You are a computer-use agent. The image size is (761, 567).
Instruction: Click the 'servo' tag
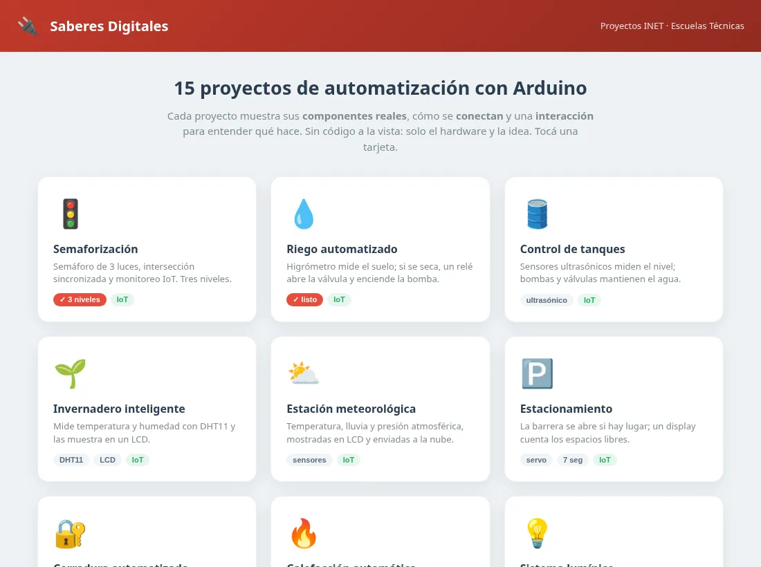[536, 460]
